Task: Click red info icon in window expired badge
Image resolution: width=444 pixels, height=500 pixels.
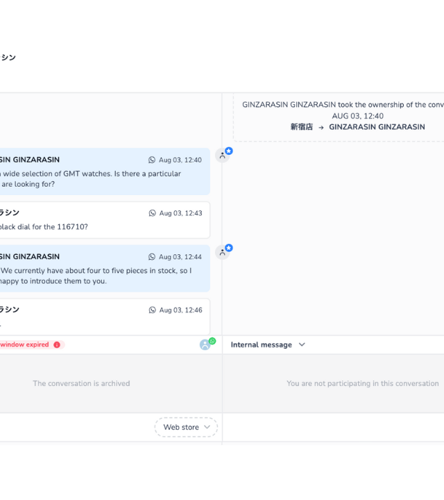Action: 57,344
